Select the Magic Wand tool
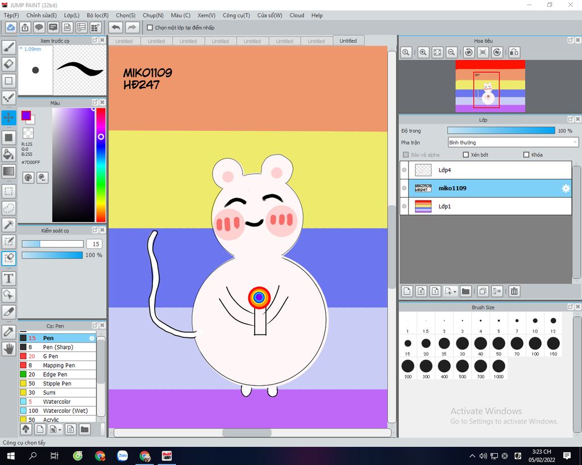 tap(9, 224)
